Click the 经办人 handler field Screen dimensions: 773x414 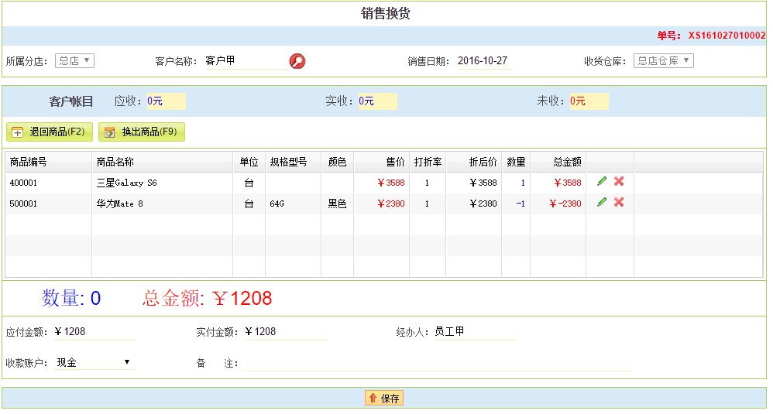474,332
